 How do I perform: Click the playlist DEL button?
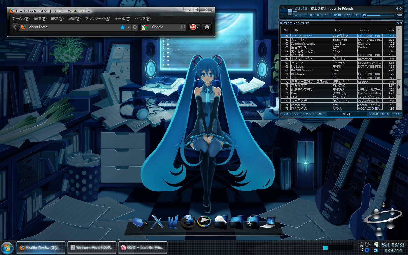pos(308,114)
